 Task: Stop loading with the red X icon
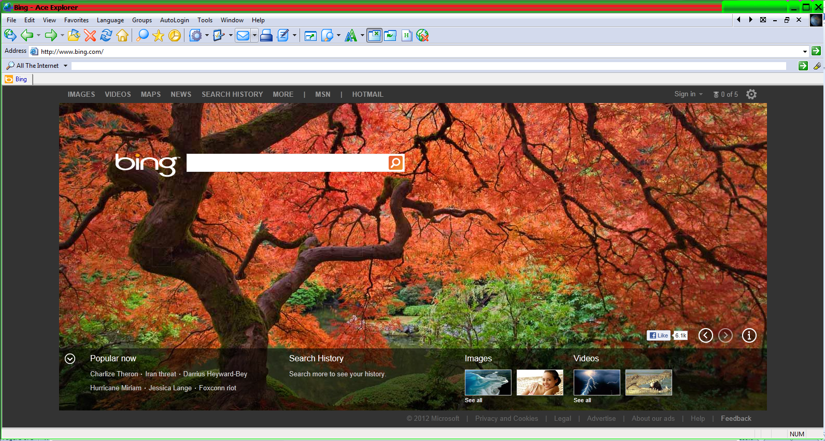(x=90, y=35)
